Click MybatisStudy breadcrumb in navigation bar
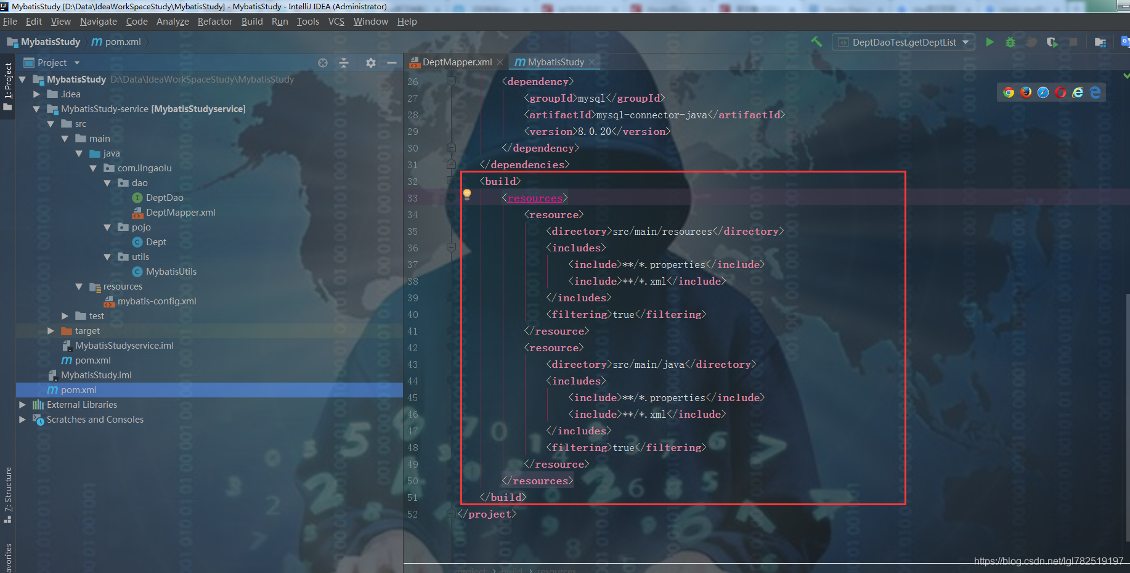 point(44,42)
